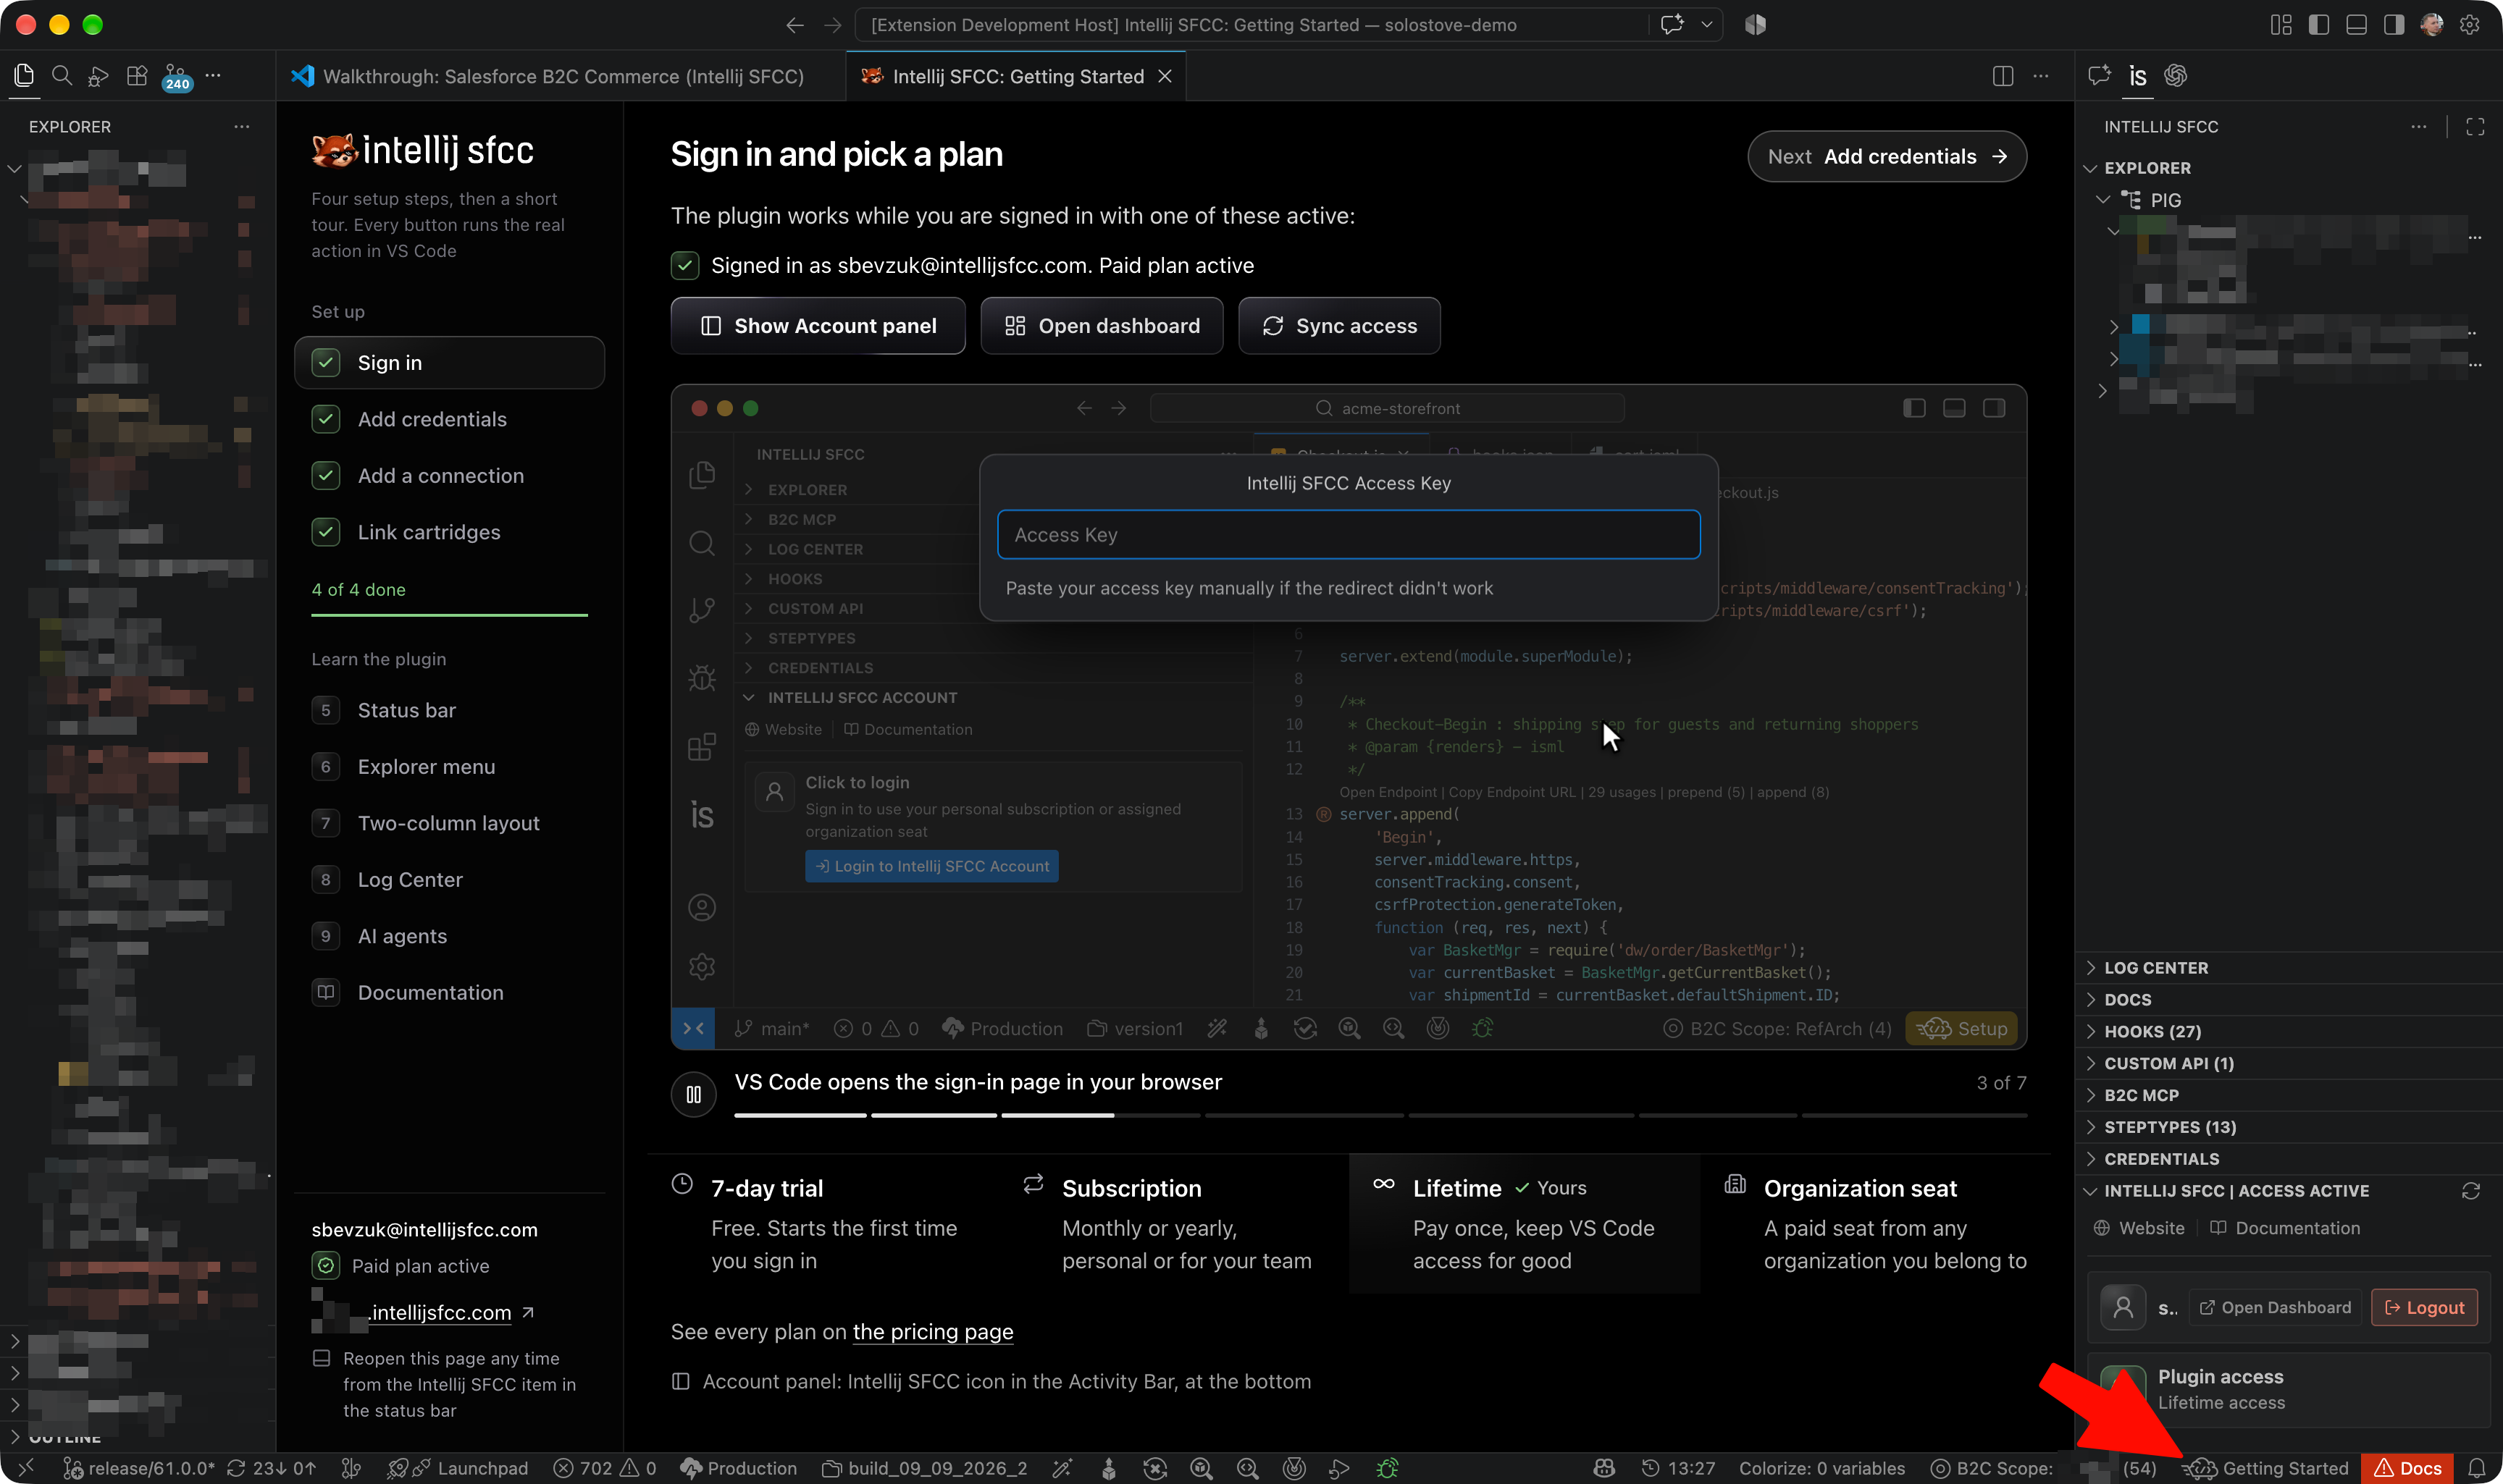Image resolution: width=2503 pixels, height=1484 pixels.
Task: Click the Show Account panel button
Action: (x=818, y=326)
